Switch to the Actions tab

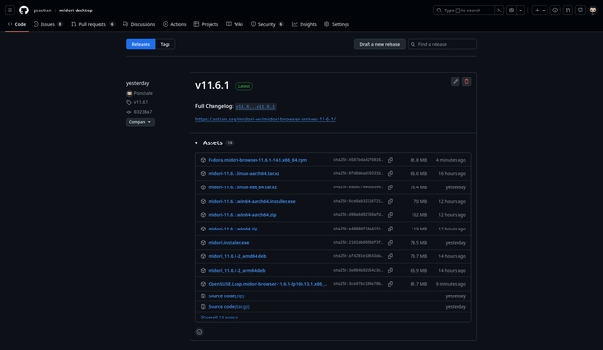tap(174, 24)
